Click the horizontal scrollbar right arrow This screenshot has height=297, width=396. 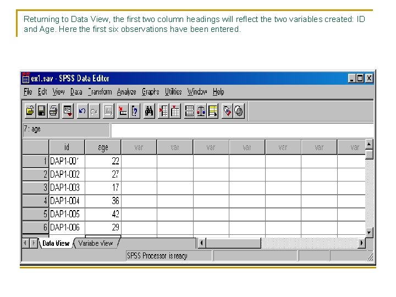tap(362, 243)
